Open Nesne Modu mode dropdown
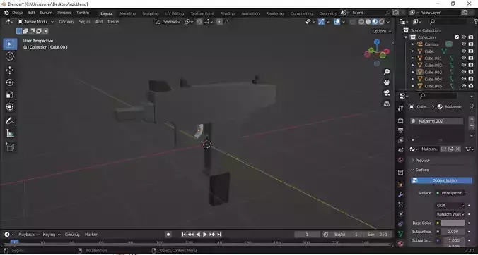 tap(35, 22)
